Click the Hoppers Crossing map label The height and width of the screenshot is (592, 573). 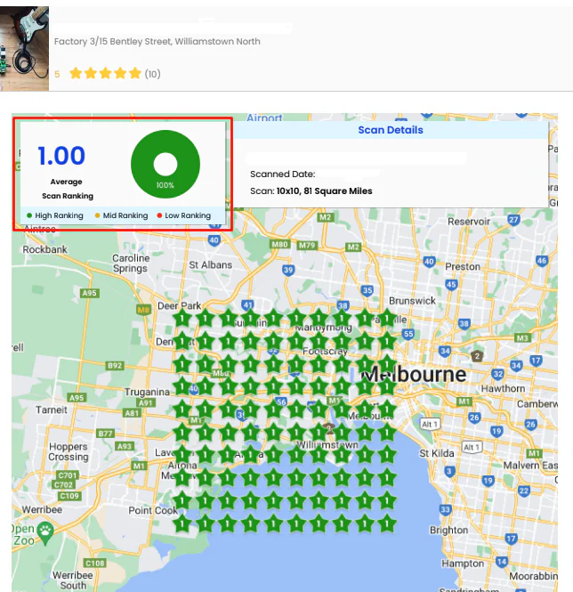click(x=68, y=451)
